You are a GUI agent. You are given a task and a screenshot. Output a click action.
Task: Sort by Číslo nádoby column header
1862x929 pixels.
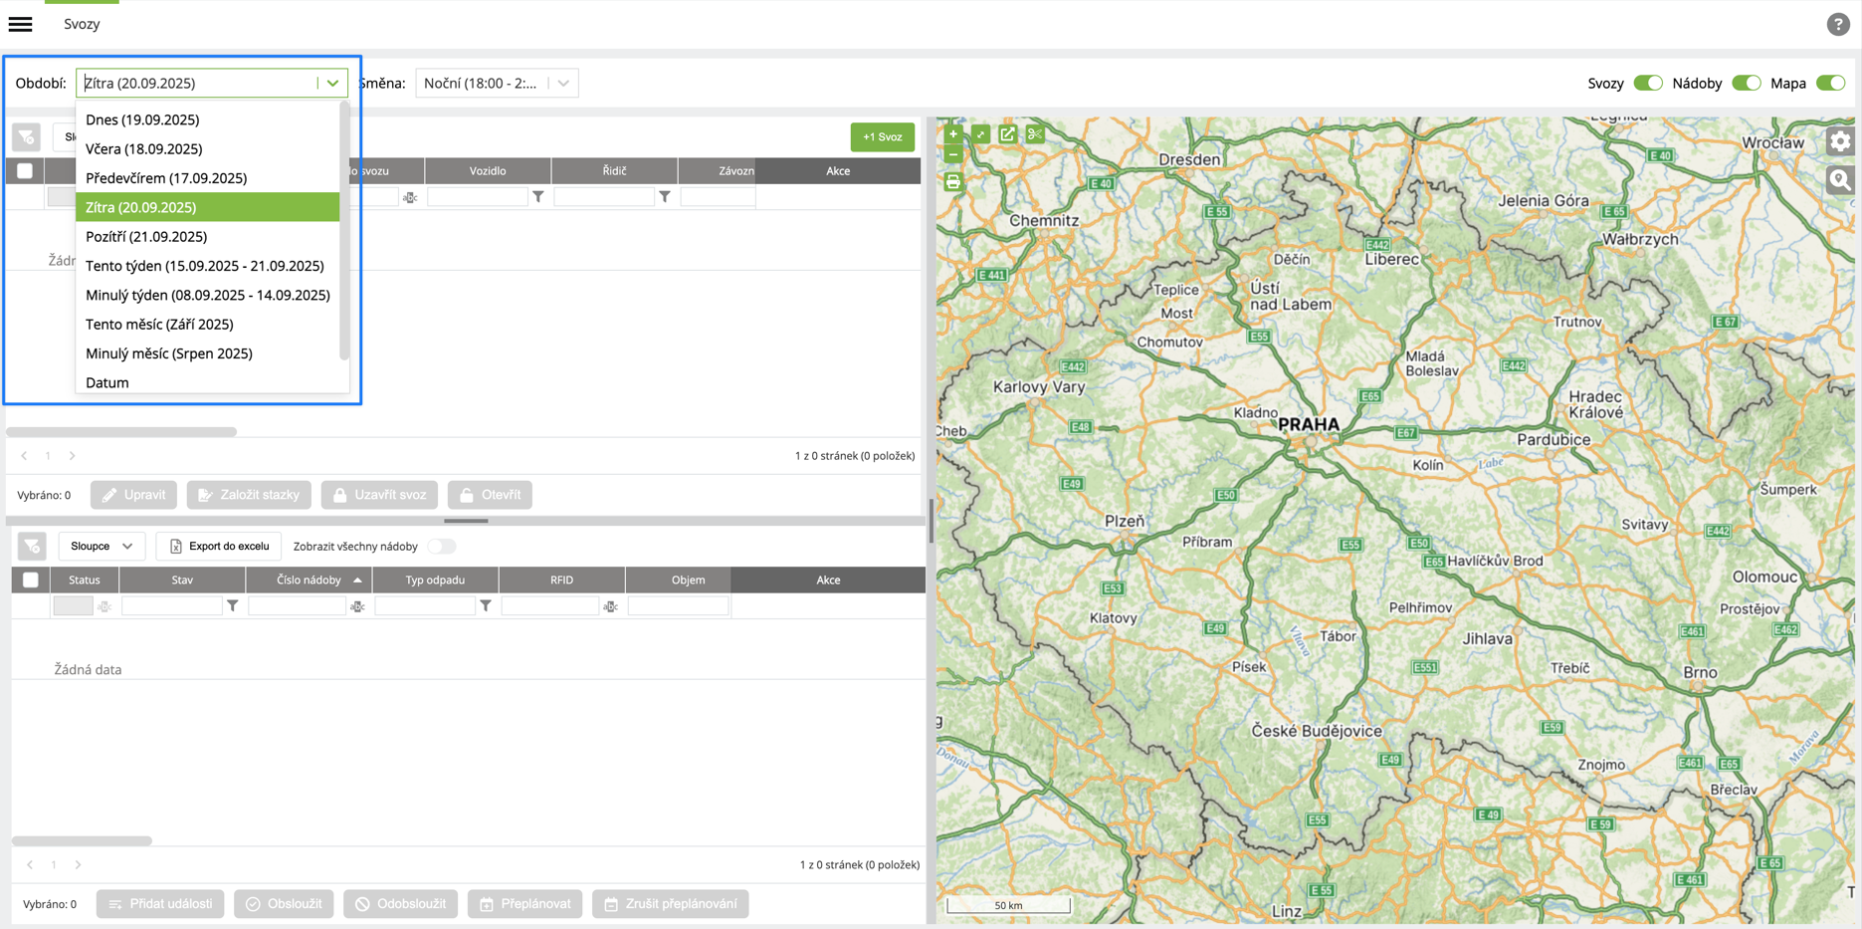click(310, 580)
